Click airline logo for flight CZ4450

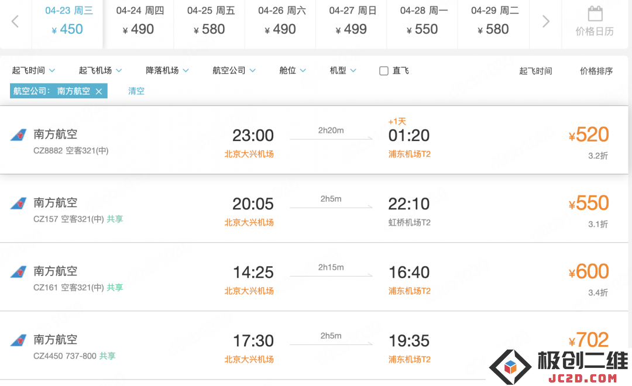pyautogui.click(x=19, y=340)
